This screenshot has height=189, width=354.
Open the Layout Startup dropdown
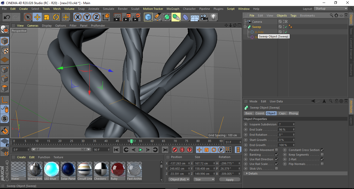331,9
